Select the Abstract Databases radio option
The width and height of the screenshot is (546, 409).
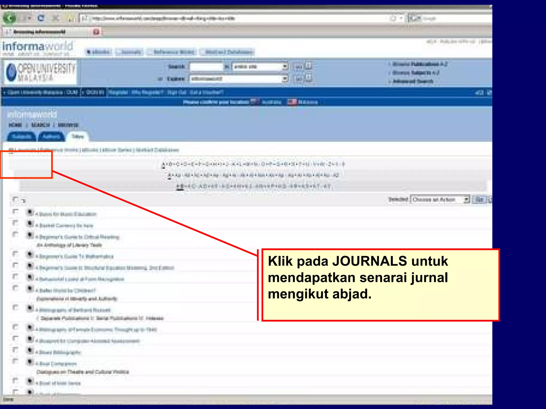click(203, 52)
